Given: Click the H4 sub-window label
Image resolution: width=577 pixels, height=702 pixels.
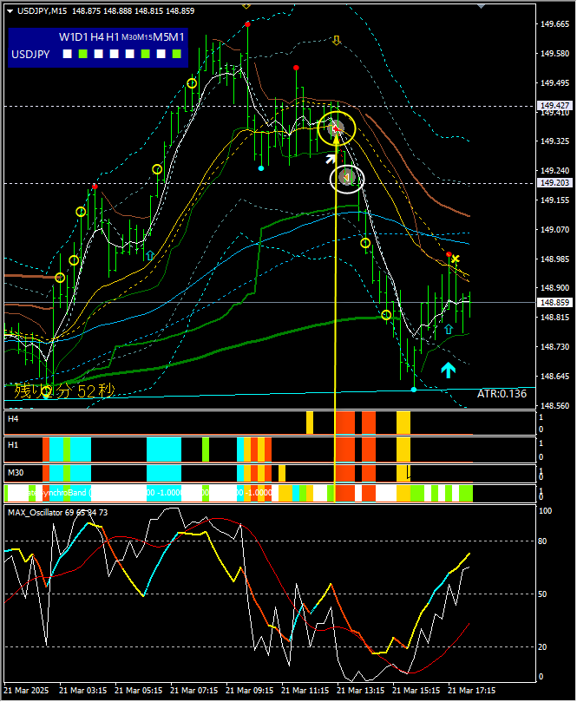Looking at the screenshot, I should (x=13, y=418).
